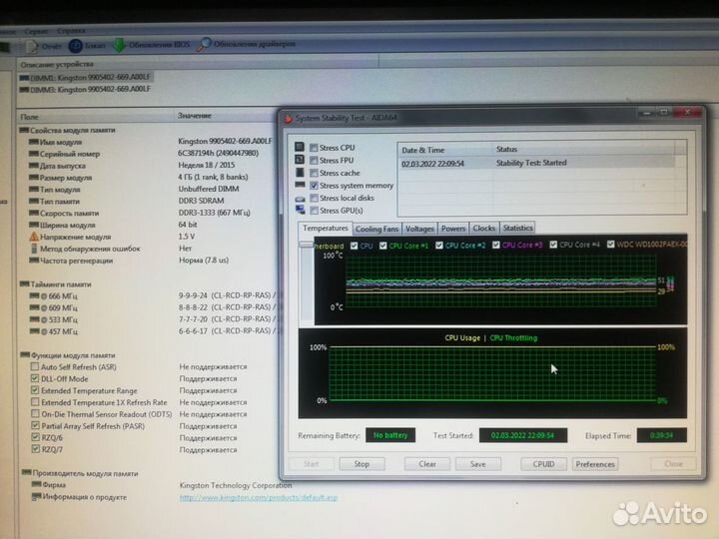Toggle CPU Core #3 graph checkbox
The image size is (719, 539).
click(496, 245)
